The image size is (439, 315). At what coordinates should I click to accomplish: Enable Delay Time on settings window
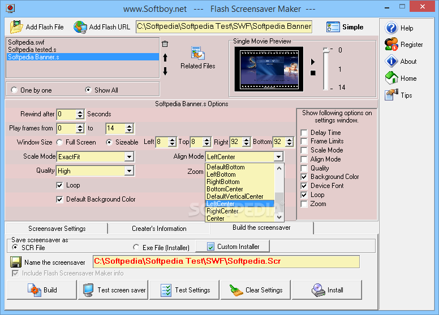click(x=304, y=133)
